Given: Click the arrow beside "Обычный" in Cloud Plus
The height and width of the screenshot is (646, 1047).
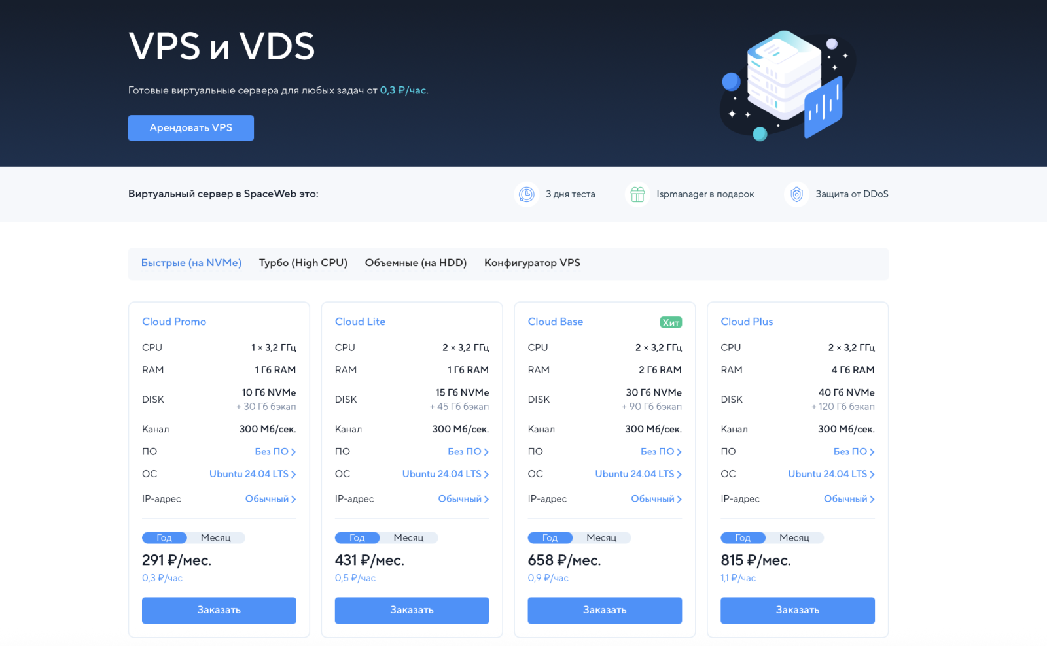Looking at the screenshot, I should point(872,500).
